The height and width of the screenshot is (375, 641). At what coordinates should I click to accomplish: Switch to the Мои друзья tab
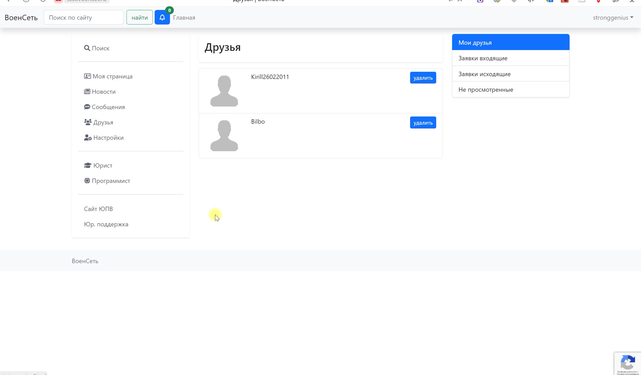pos(511,42)
